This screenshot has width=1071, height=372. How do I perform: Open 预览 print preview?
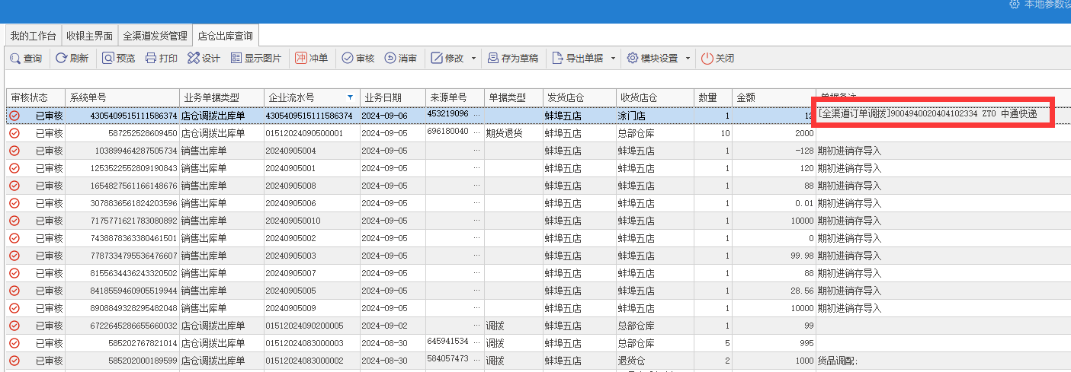pos(118,58)
